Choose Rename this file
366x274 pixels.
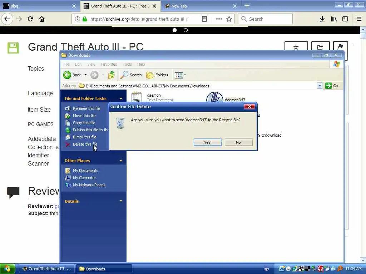tap(83, 108)
